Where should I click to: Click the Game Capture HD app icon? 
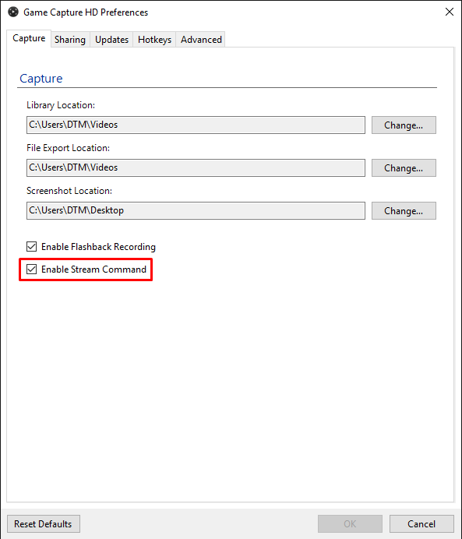tap(13, 12)
